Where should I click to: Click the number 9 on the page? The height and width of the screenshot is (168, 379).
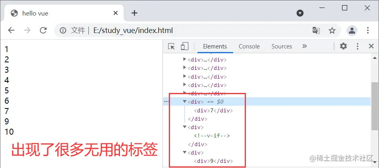point(7,122)
